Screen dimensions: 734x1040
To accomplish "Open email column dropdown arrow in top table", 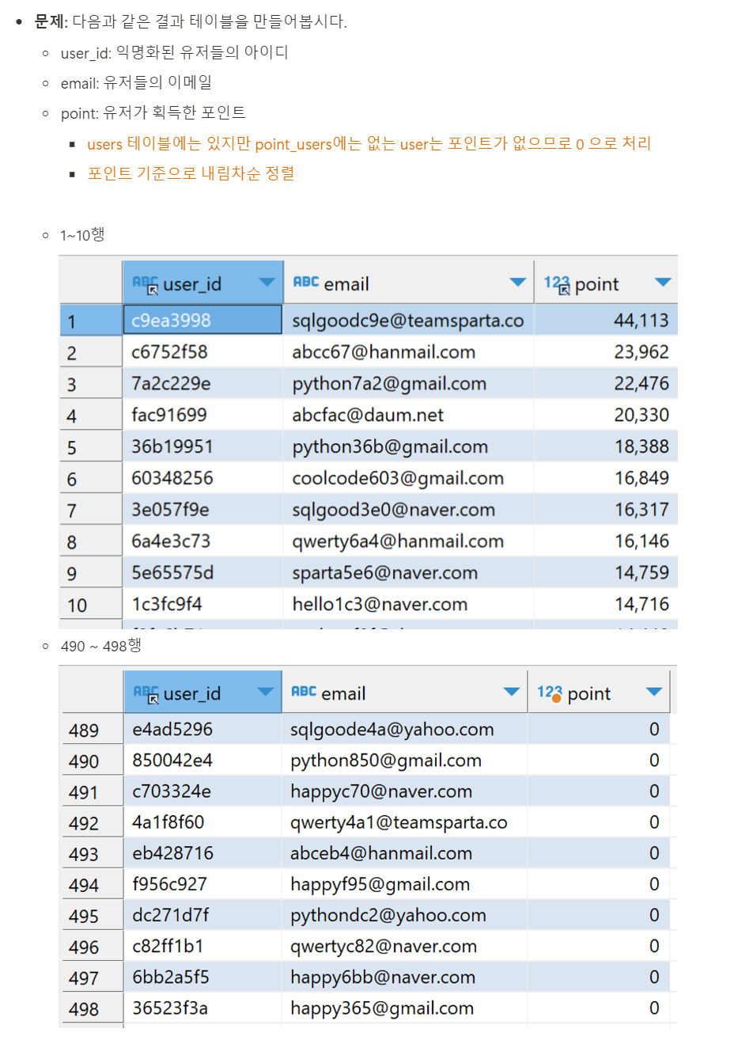I will point(518,283).
